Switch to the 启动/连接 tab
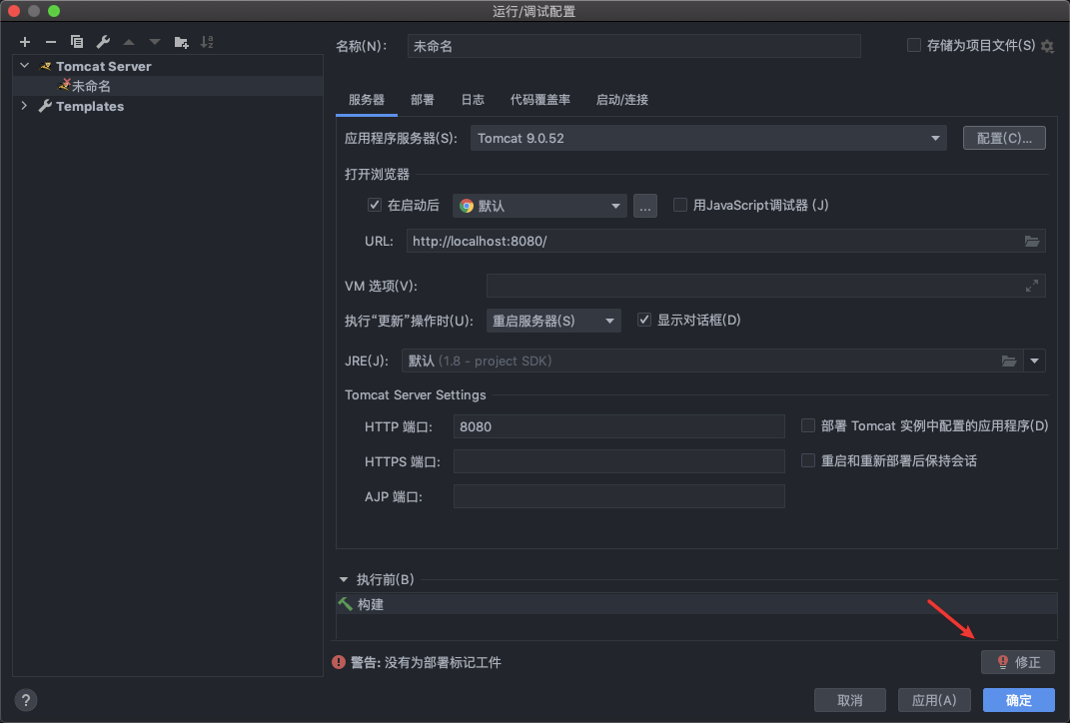The height and width of the screenshot is (723, 1070). (x=621, y=100)
